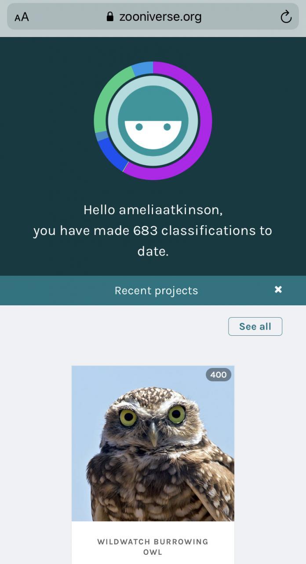
Task: Focus the zooniverse.org address field
Action: coord(153,17)
